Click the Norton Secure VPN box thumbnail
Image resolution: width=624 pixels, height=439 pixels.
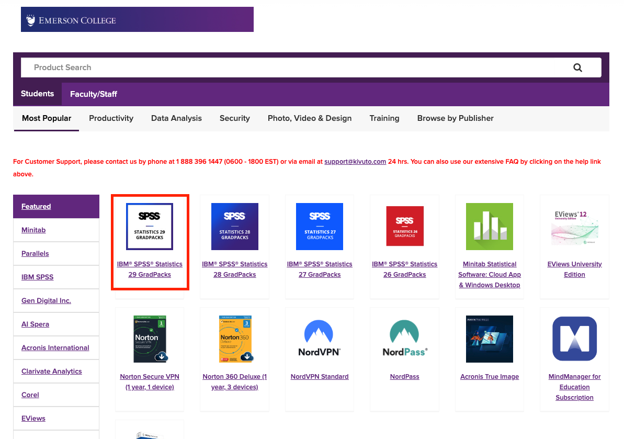click(149, 339)
